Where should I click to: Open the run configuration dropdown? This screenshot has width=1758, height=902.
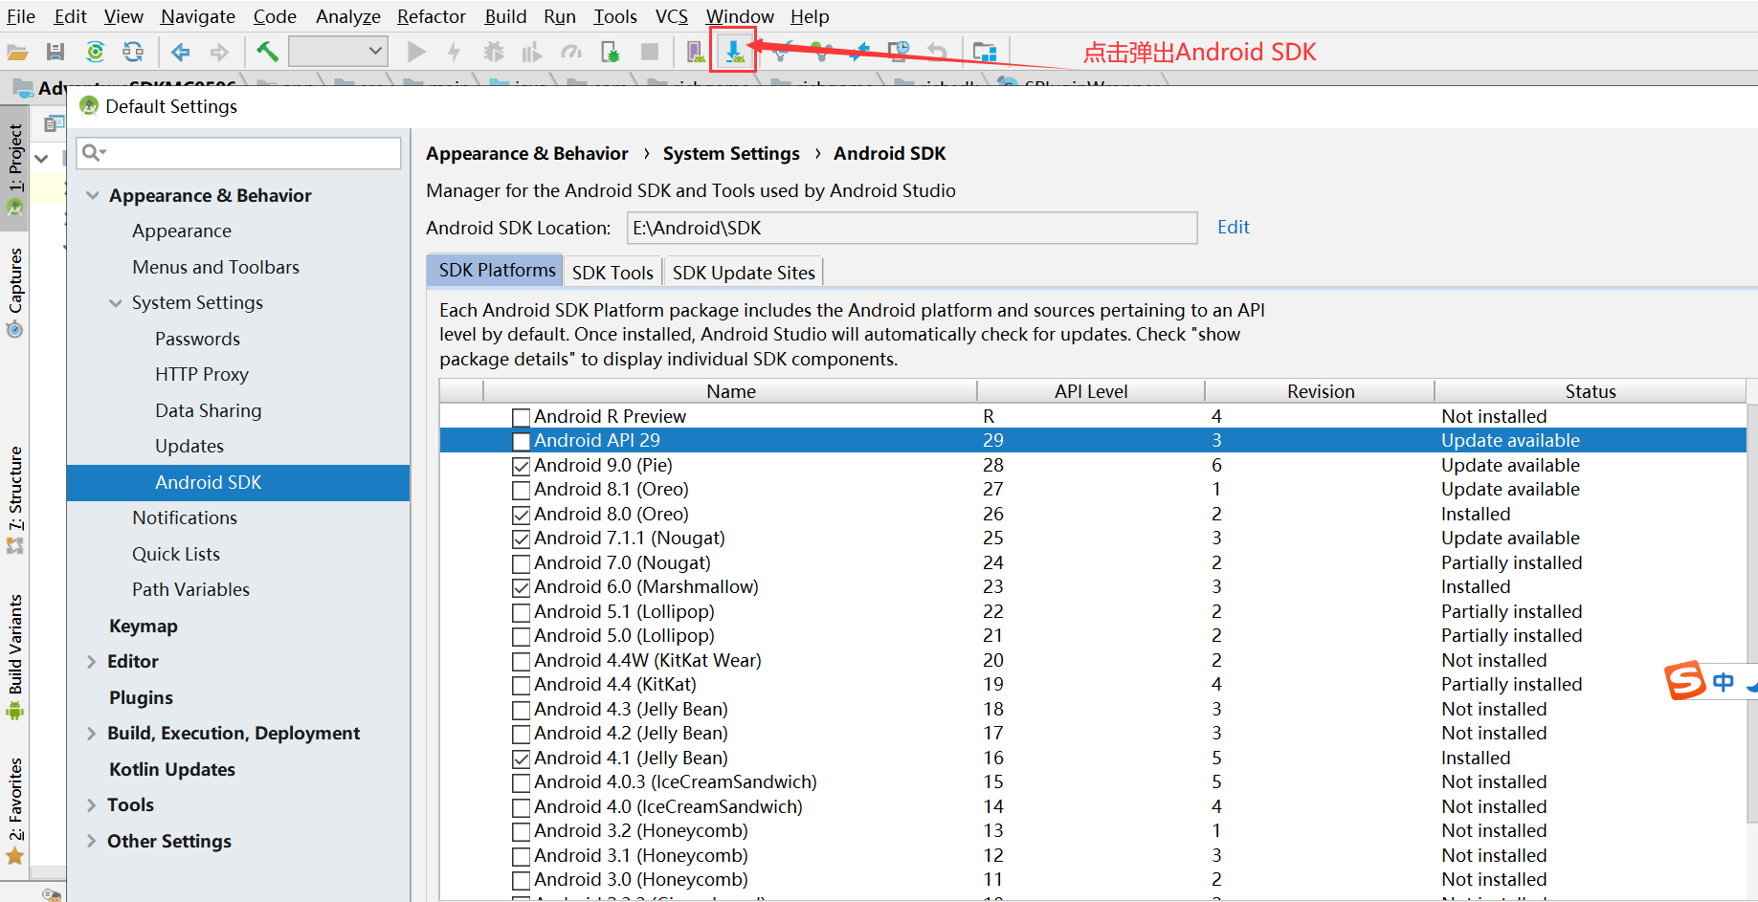338,52
